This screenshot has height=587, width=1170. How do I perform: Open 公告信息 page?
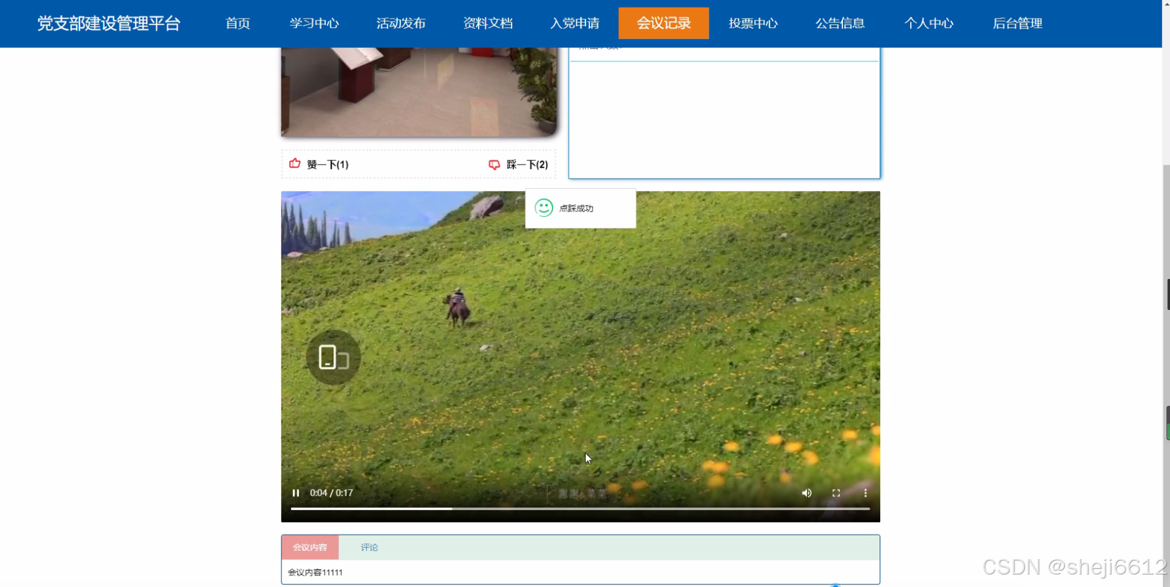[x=840, y=24]
